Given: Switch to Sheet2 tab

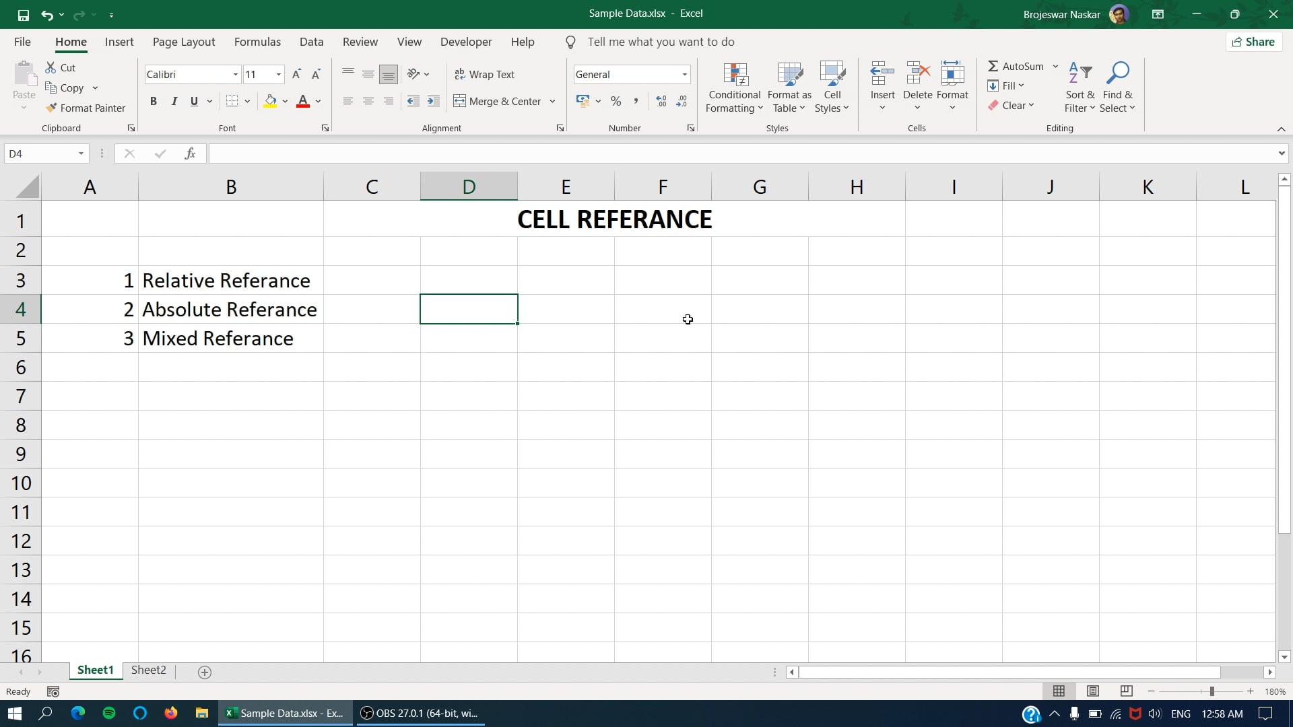Looking at the screenshot, I should (x=148, y=670).
